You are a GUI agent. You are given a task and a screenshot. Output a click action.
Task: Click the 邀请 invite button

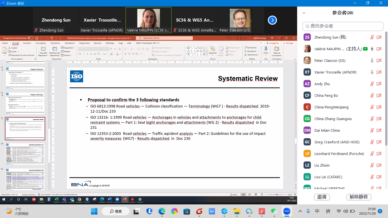pos(322,197)
